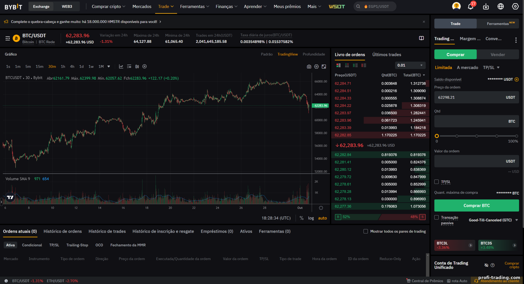The image size is (524, 284).
Task: Switch to the Histórico de ordens tab
Action: (63, 231)
